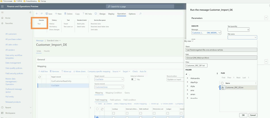Switch to the Deploy tab
Screen dimensions: 270x118
pos(112,14)
